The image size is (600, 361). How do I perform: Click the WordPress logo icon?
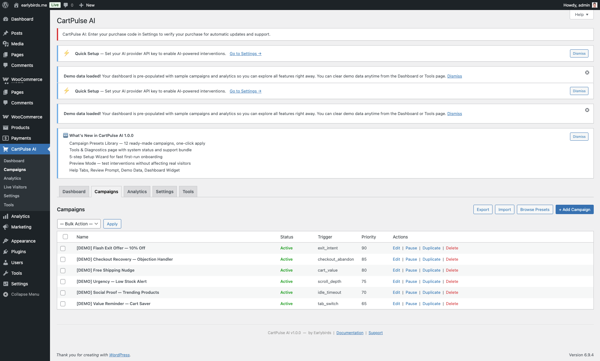coord(5,5)
